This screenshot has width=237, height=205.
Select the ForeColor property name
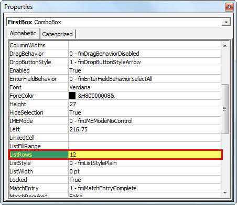(x=22, y=96)
